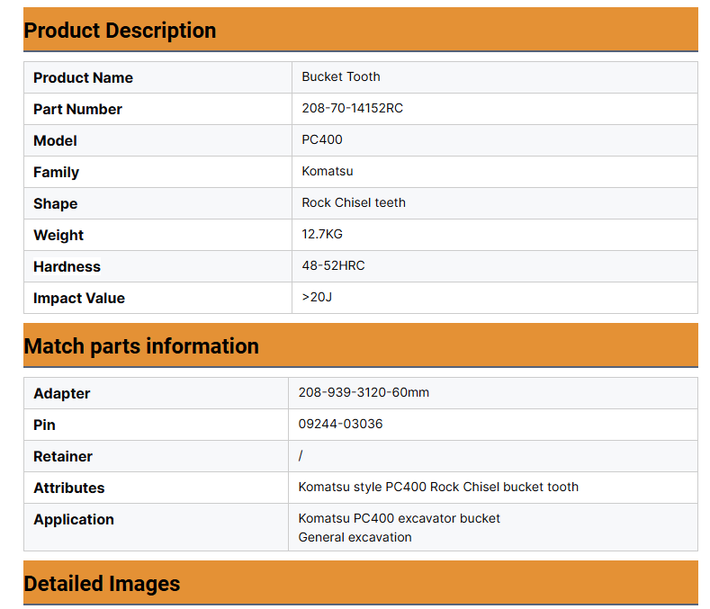Click the Retainer slash value

tap(301, 456)
